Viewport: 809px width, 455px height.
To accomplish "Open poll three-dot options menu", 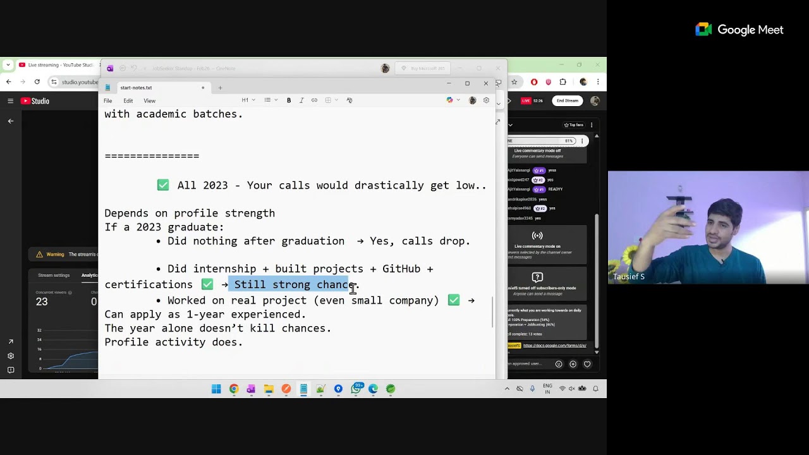I will 583,141.
